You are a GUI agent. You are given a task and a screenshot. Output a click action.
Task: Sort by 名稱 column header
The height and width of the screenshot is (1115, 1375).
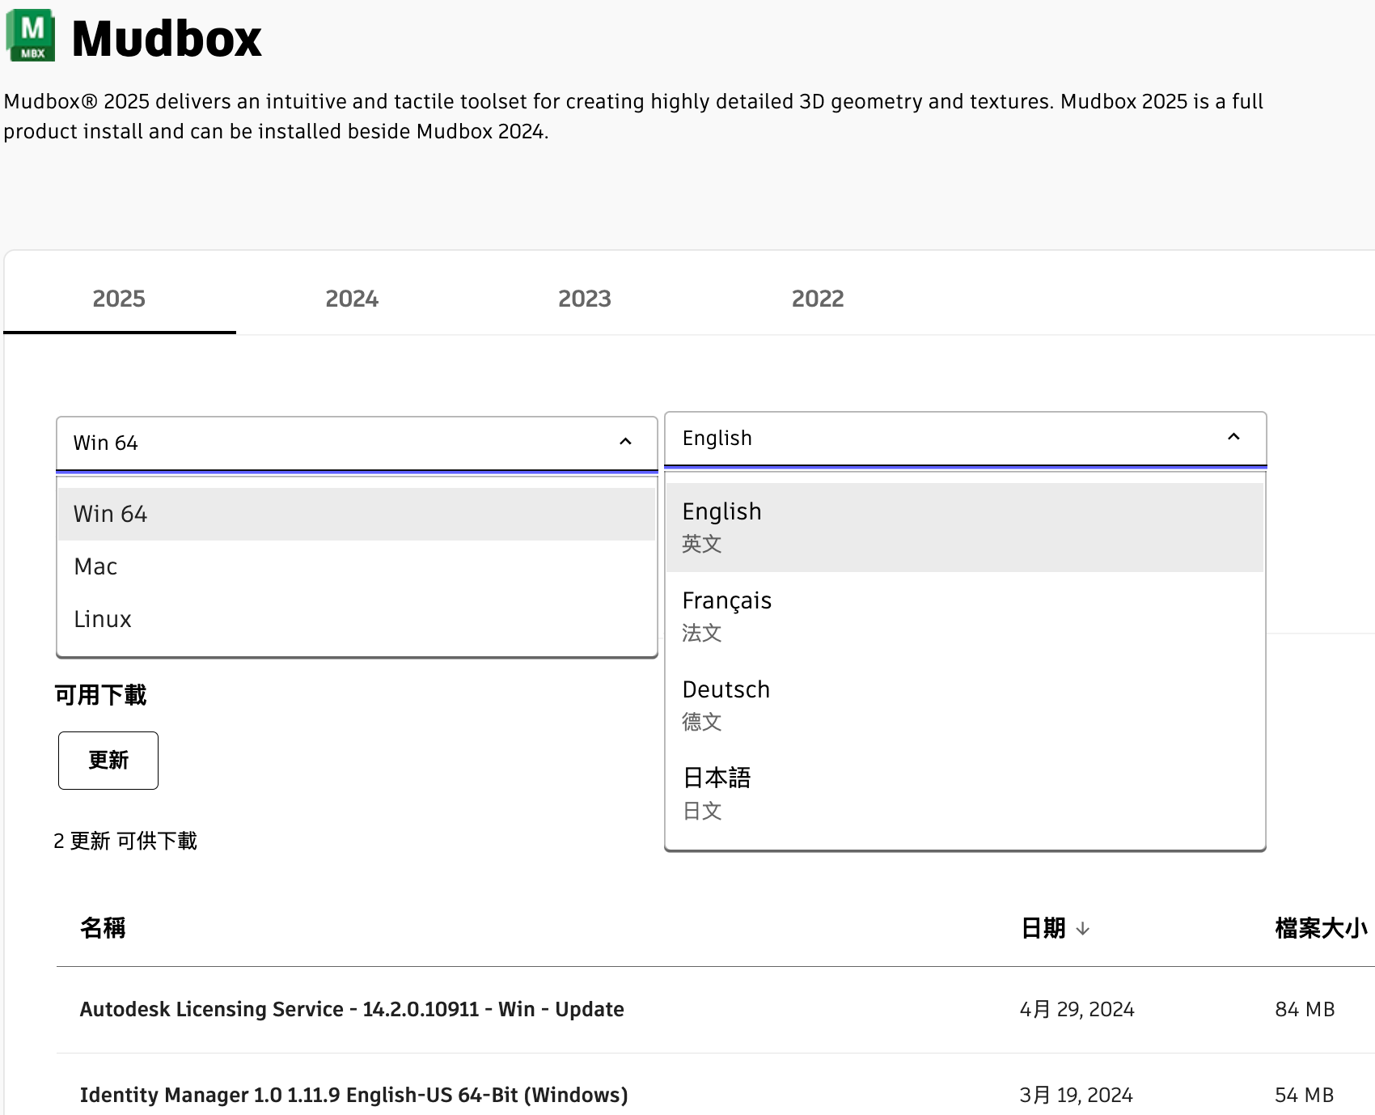tap(103, 928)
